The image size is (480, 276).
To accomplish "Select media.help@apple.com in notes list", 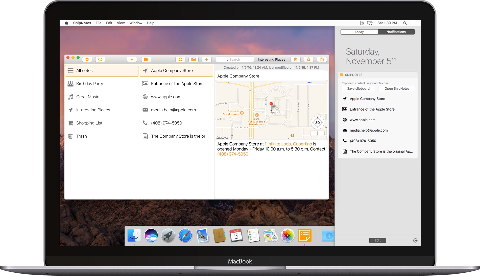I will click(177, 110).
